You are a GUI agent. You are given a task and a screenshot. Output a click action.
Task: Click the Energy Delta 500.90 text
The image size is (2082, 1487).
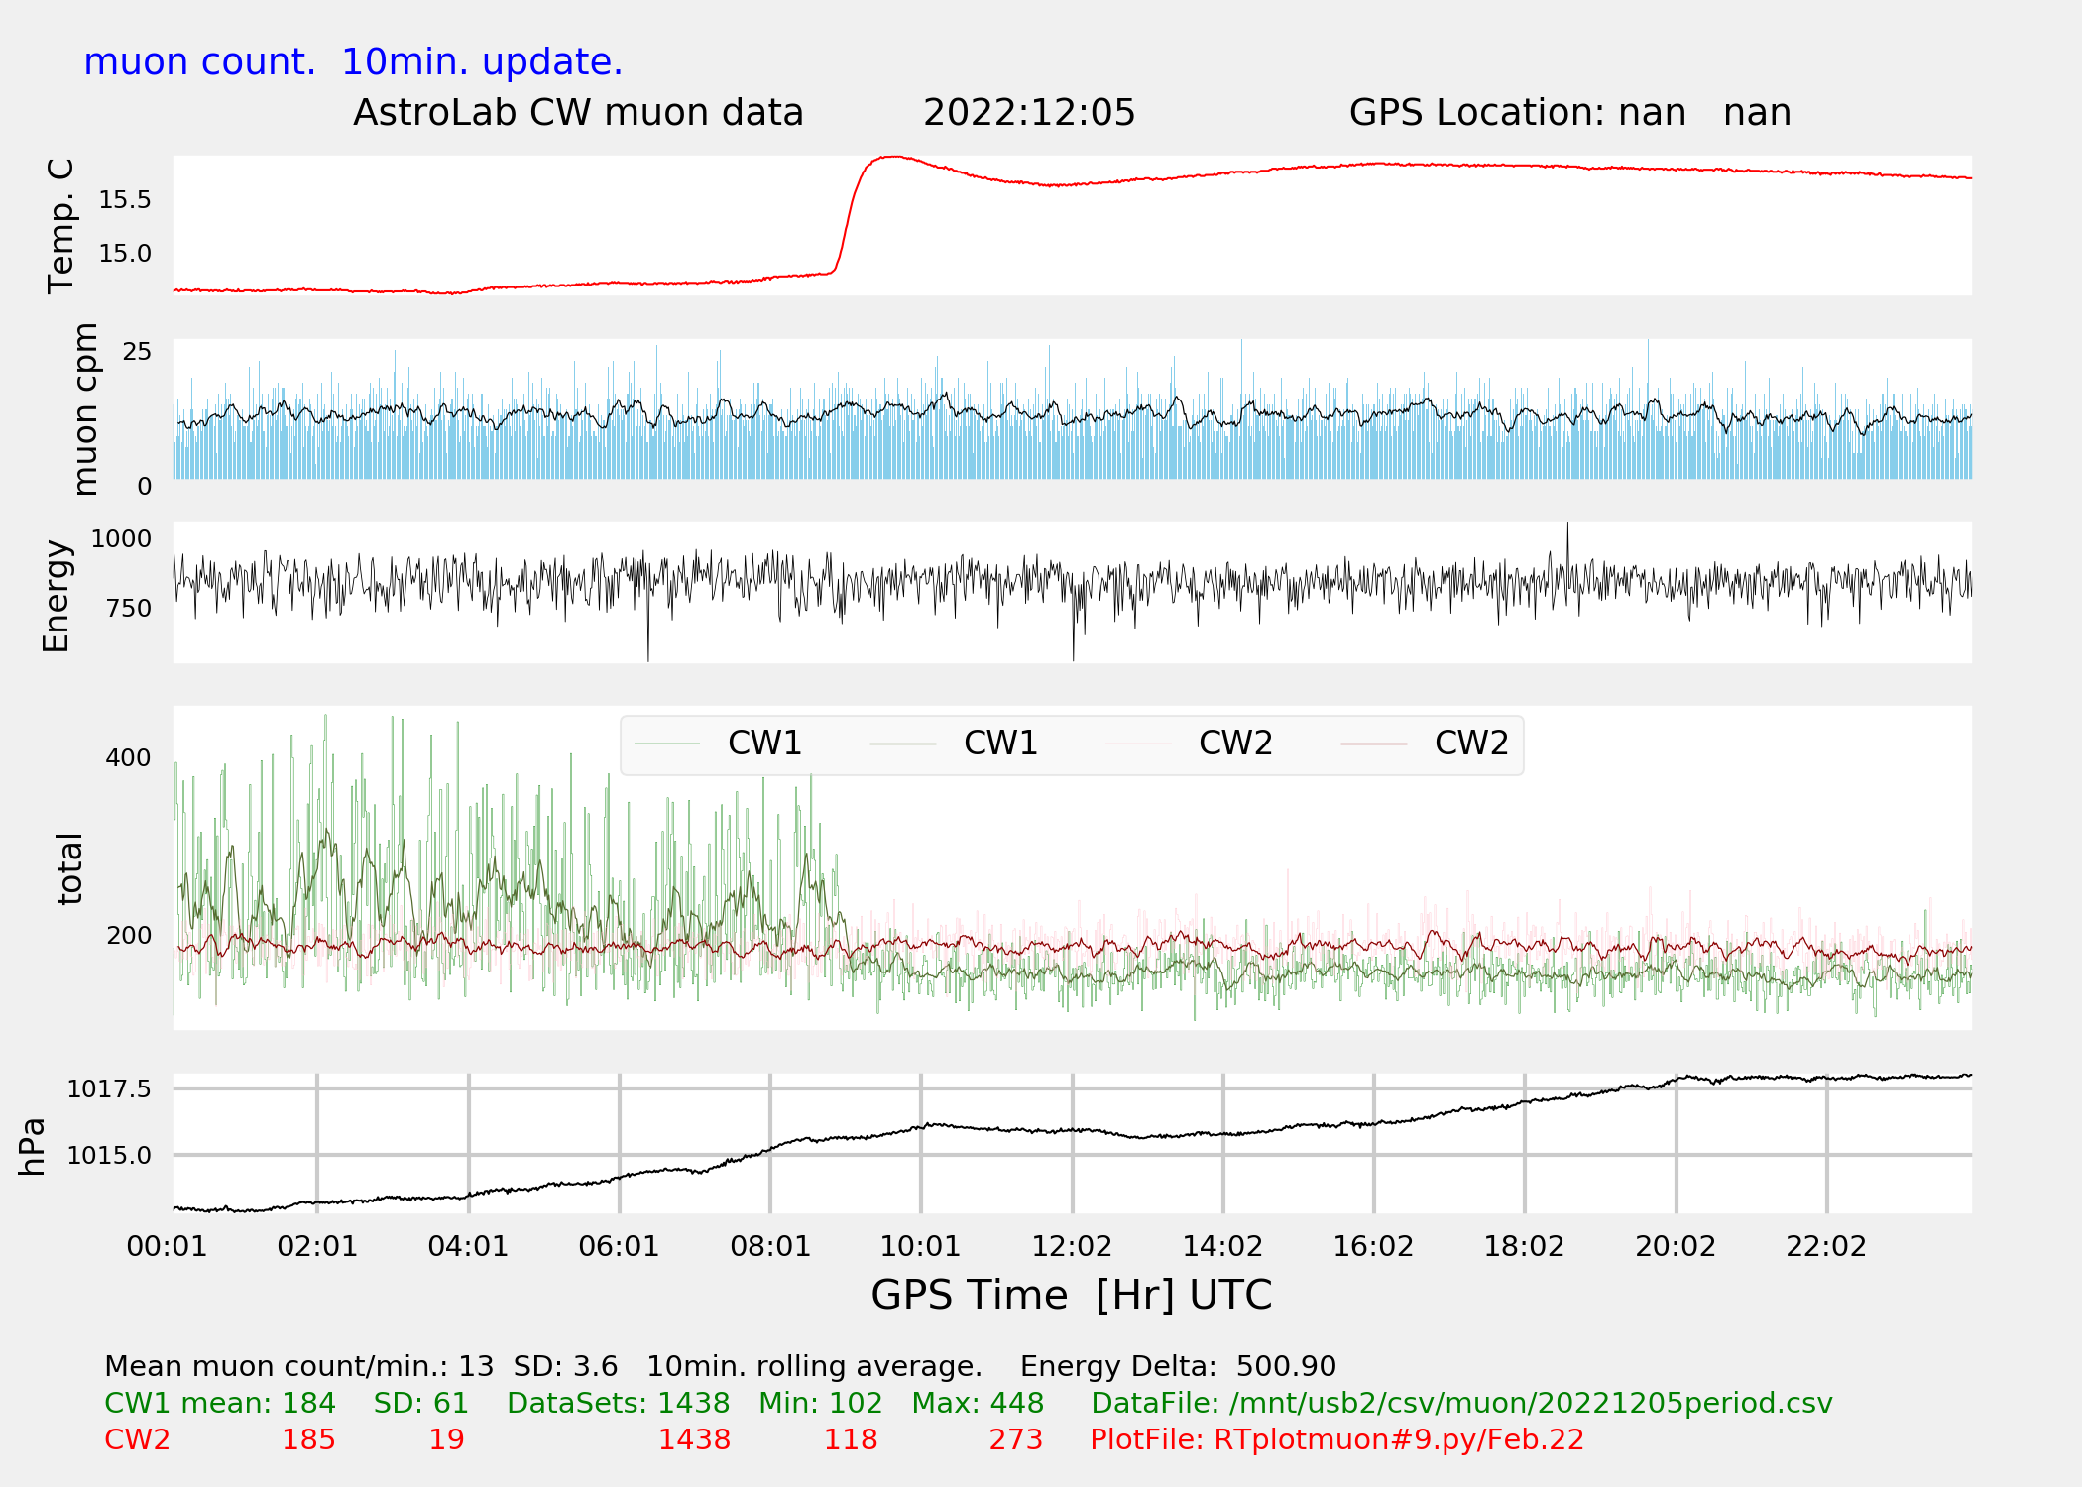coord(1178,1366)
